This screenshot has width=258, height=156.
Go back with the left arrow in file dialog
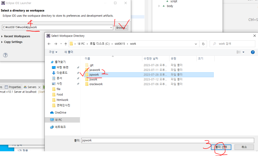pyautogui.click(x=49, y=44)
